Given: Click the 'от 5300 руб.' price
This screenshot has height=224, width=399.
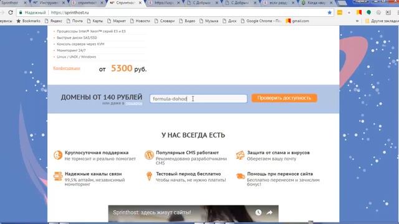Looking at the screenshot, I should (x=123, y=68).
